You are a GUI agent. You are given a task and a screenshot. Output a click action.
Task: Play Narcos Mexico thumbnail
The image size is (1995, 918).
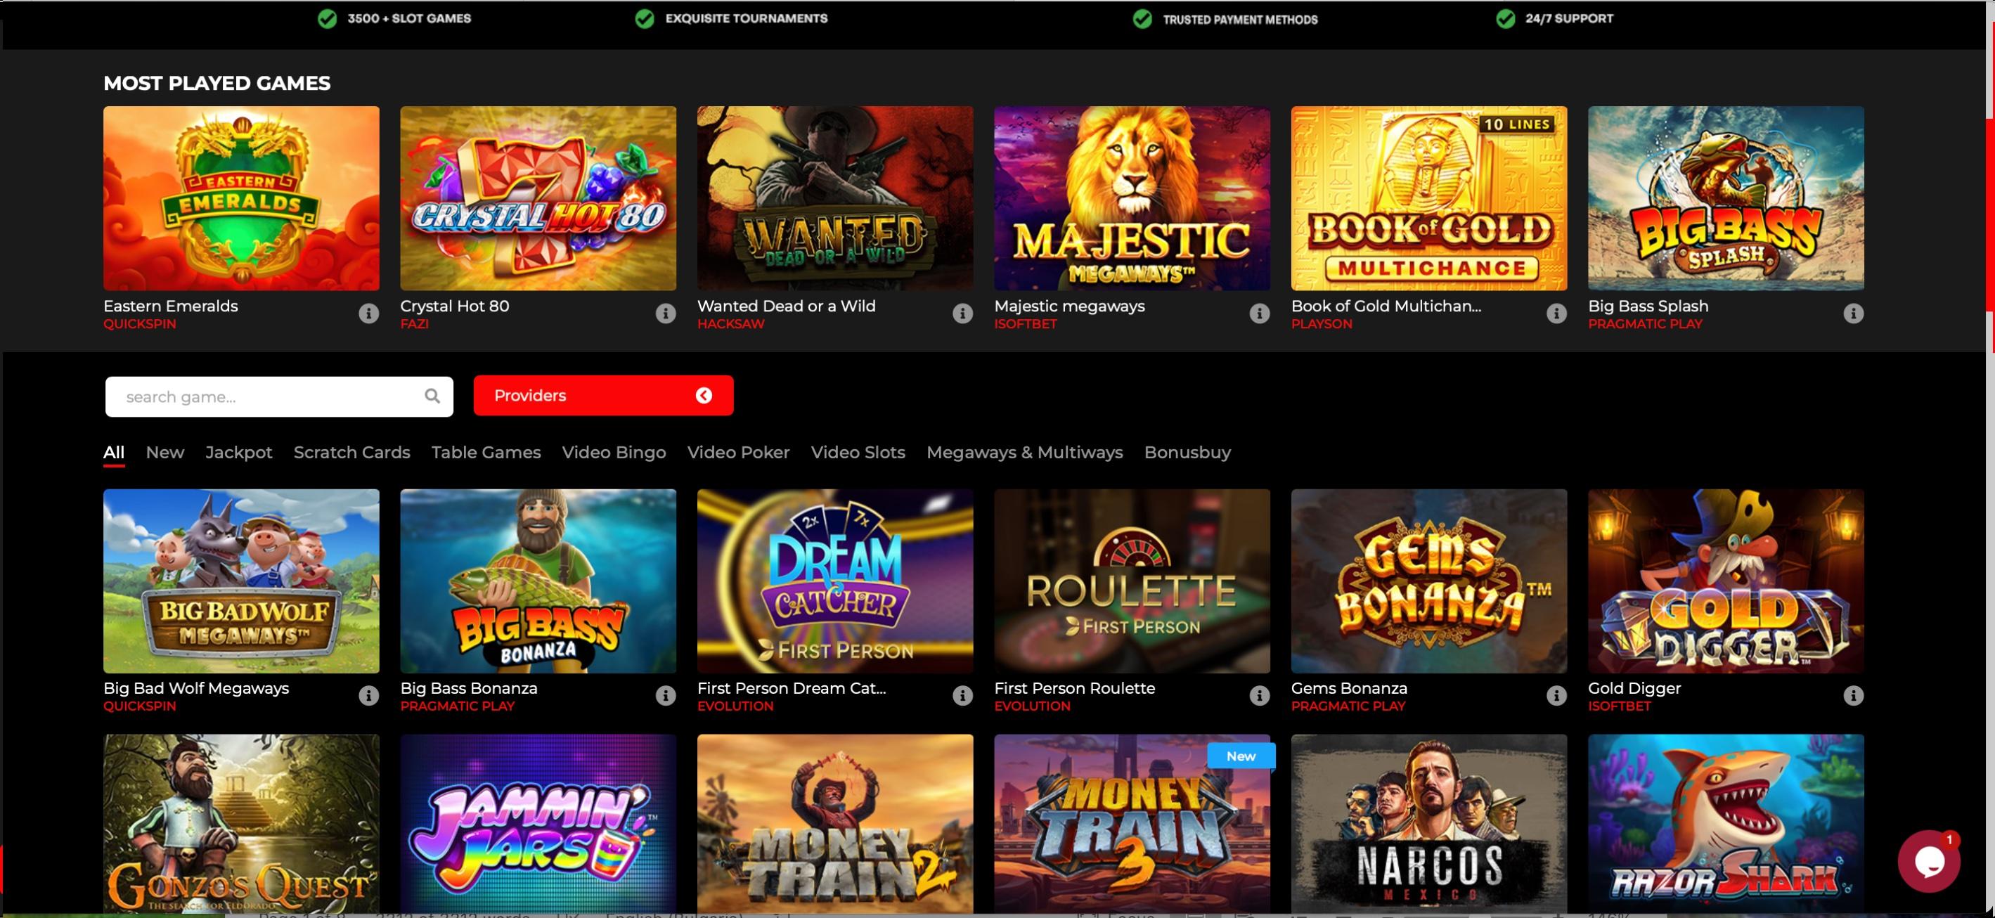(1429, 824)
